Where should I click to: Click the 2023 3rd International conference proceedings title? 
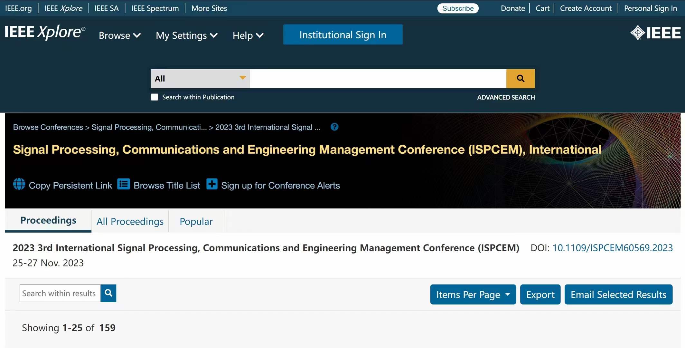pyautogui.click(x=266, y=248)
